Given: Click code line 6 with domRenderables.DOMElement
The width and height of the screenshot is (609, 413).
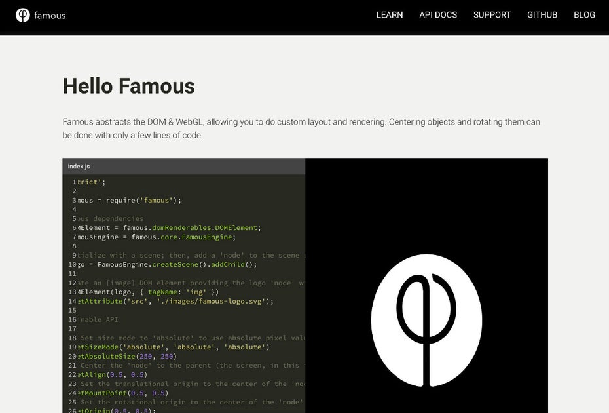Looking at the screenshot, I should [170, 228].
